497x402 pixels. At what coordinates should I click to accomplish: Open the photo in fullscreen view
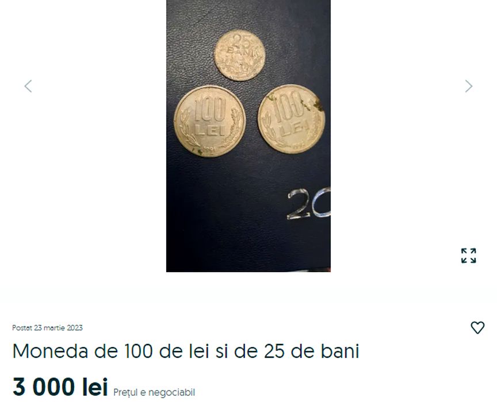pos(468,256)
